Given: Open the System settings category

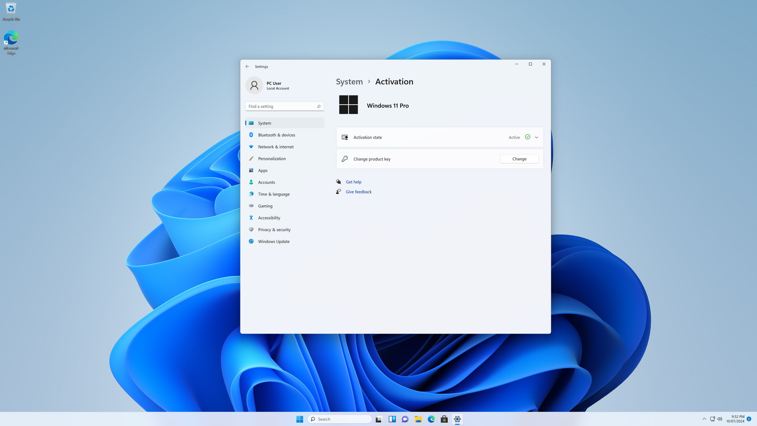Looking at the screenshot, I should pos(284,123).
